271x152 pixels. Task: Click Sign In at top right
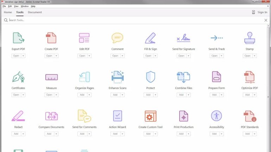point(262,12)
